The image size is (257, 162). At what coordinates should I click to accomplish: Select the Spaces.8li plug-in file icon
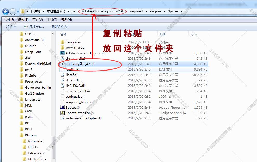[63, 107]
